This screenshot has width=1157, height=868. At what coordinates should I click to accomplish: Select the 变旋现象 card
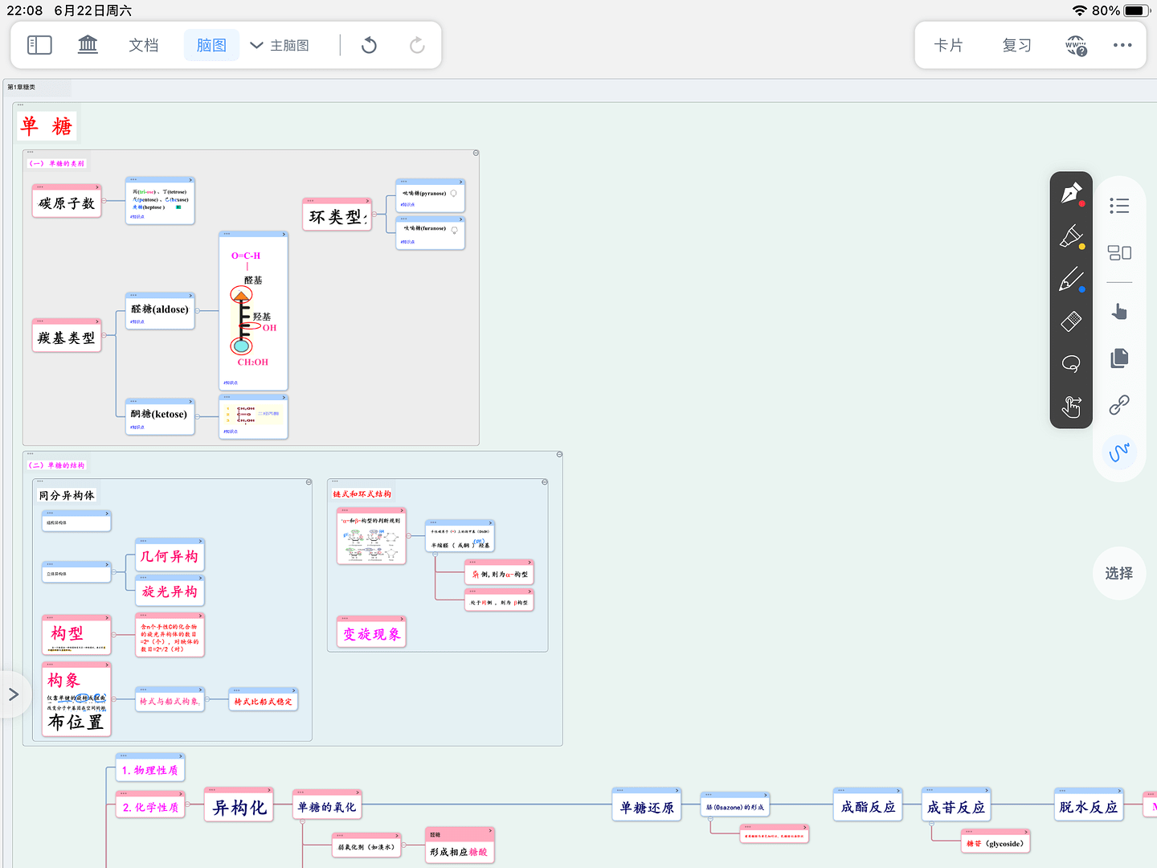pos(371,633)
